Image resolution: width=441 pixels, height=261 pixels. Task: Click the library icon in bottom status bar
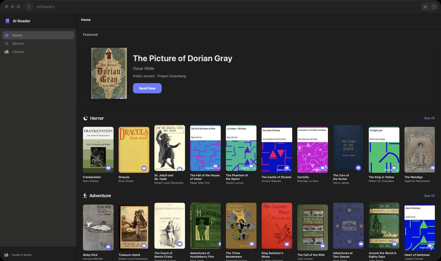pos(6,255)
